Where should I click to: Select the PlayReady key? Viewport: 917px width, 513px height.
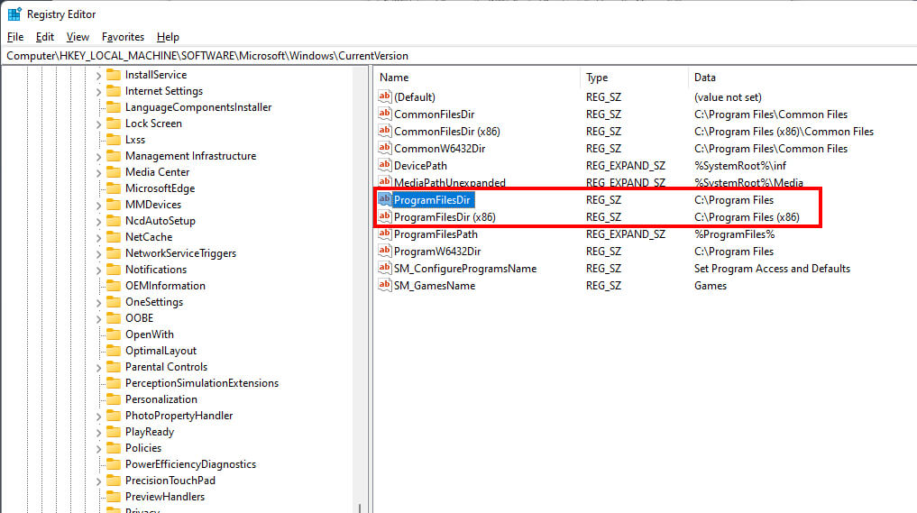click(150, 432)
